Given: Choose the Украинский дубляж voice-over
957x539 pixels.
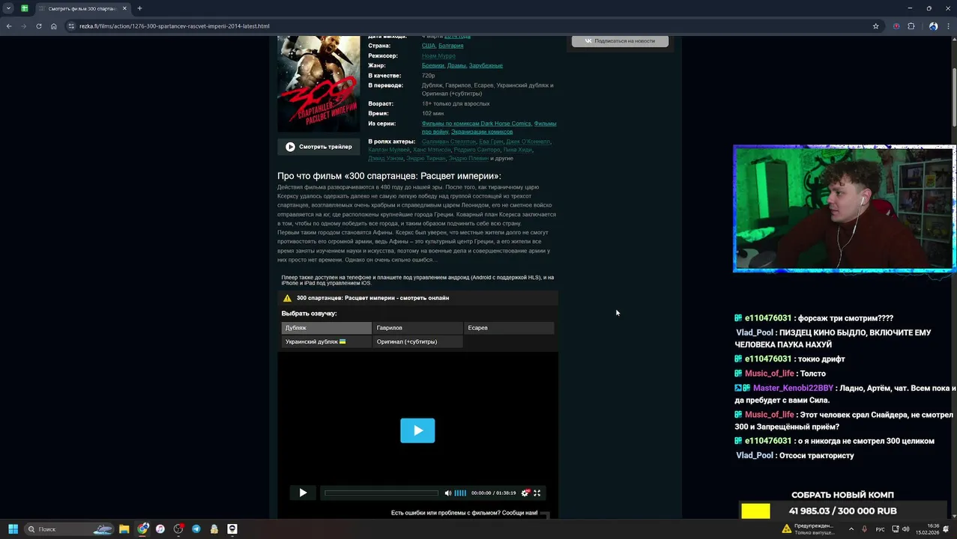Looking at the screenshot, I should click(326, 341).
